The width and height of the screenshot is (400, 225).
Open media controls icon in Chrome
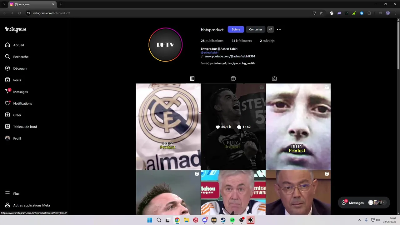click(x=380, y=13)
